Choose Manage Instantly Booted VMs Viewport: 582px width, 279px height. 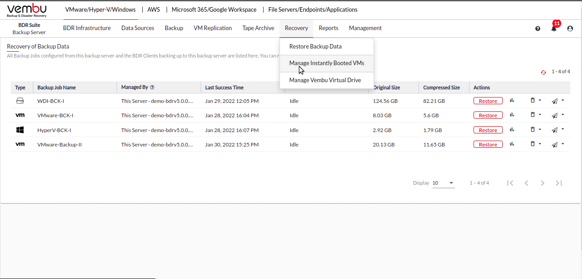pos(327,63)
